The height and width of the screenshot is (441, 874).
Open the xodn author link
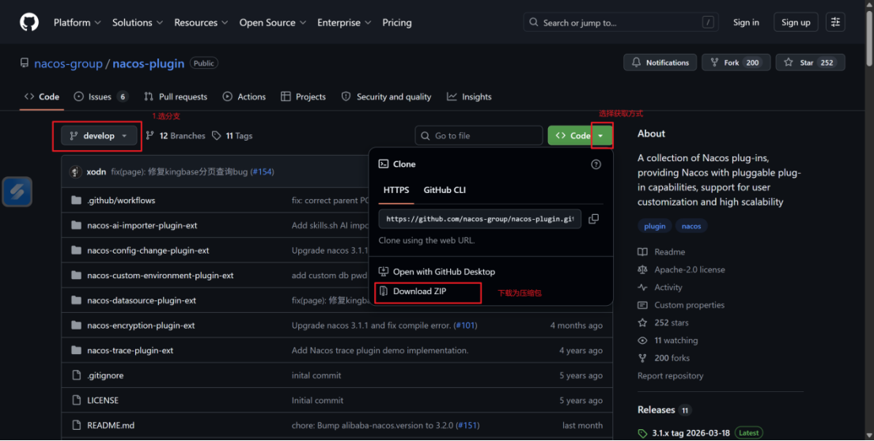coord(96,172)
